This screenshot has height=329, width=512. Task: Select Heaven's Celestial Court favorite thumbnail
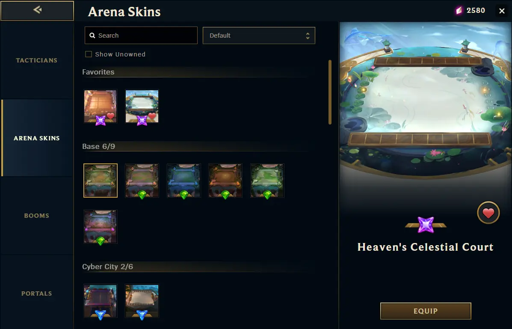[142, 107]
